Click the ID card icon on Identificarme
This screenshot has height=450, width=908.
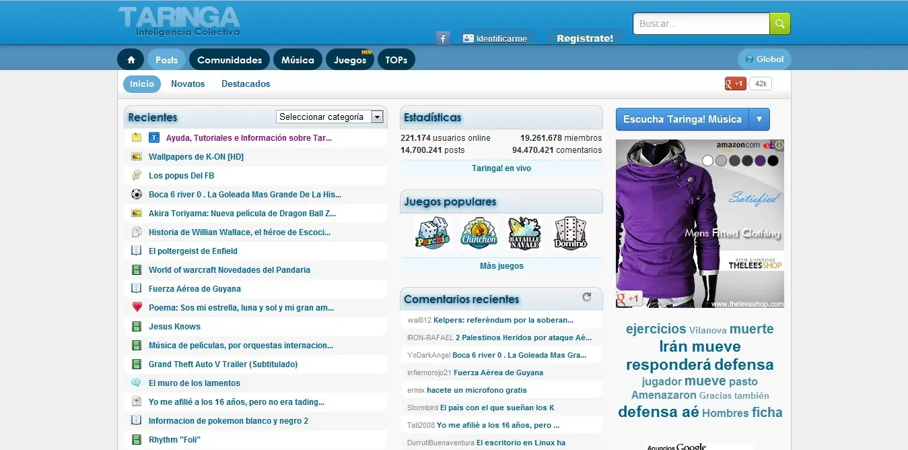tap(468, 38)
